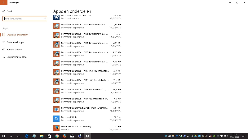
Task: Switch to Settings gear on the taskbar
Action: pyautogui.click(x=87, y=136)
